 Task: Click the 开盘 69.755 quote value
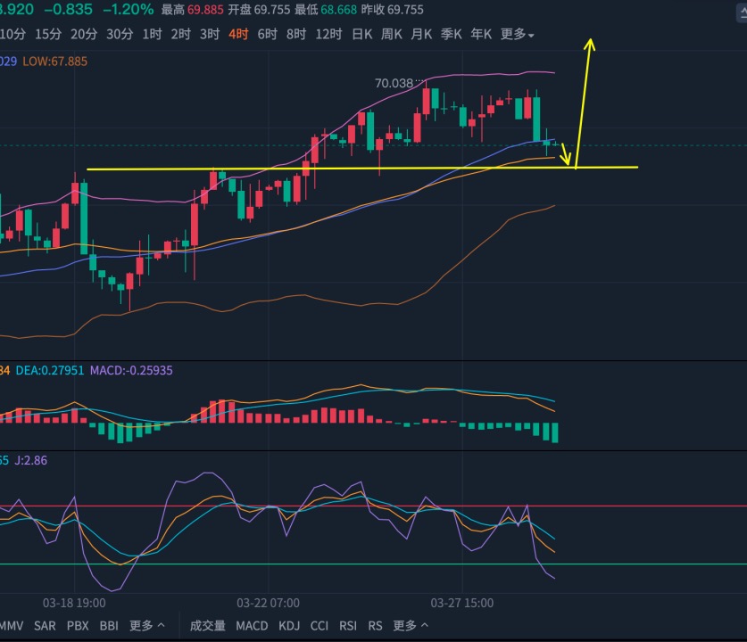[x=259, y=10]
